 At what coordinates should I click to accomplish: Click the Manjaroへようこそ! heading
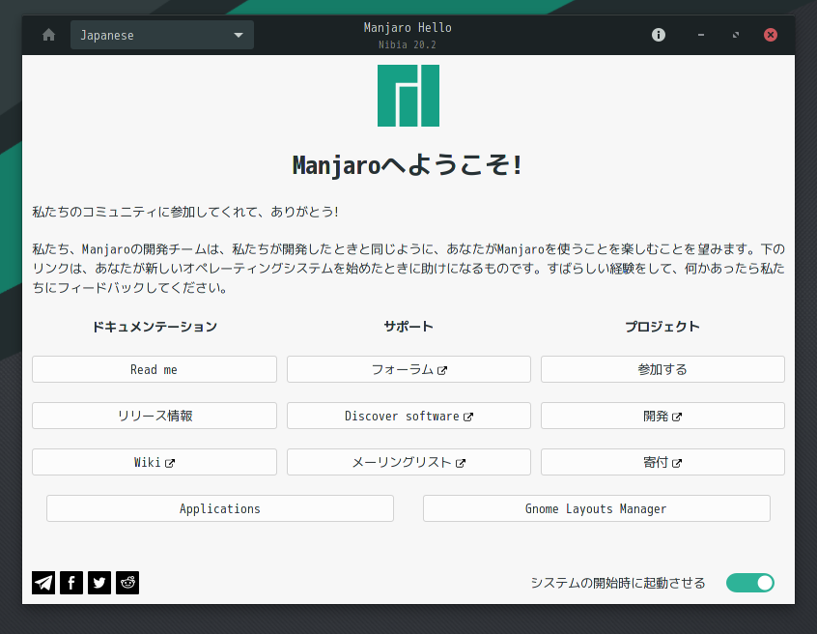tap(408, 165)
